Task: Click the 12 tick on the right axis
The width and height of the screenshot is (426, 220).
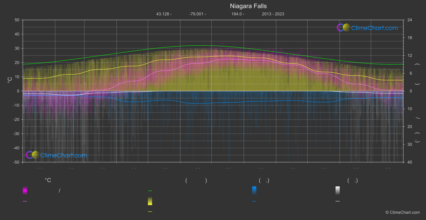Action: click(410, 55)
